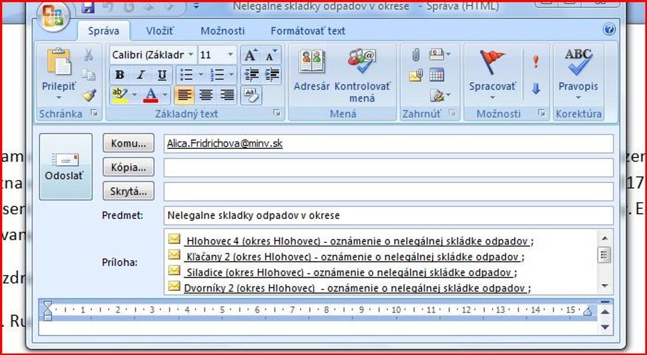Image resolution: width=647 pixels, height=355 pixels.
Task: Click the Skrytá... button
Action: [x=128, y=191]
